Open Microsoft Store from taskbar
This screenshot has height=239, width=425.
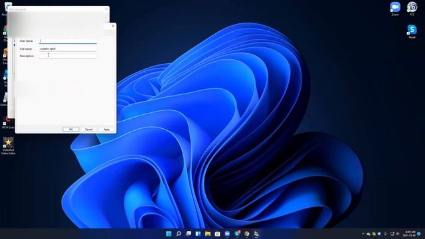217,234
